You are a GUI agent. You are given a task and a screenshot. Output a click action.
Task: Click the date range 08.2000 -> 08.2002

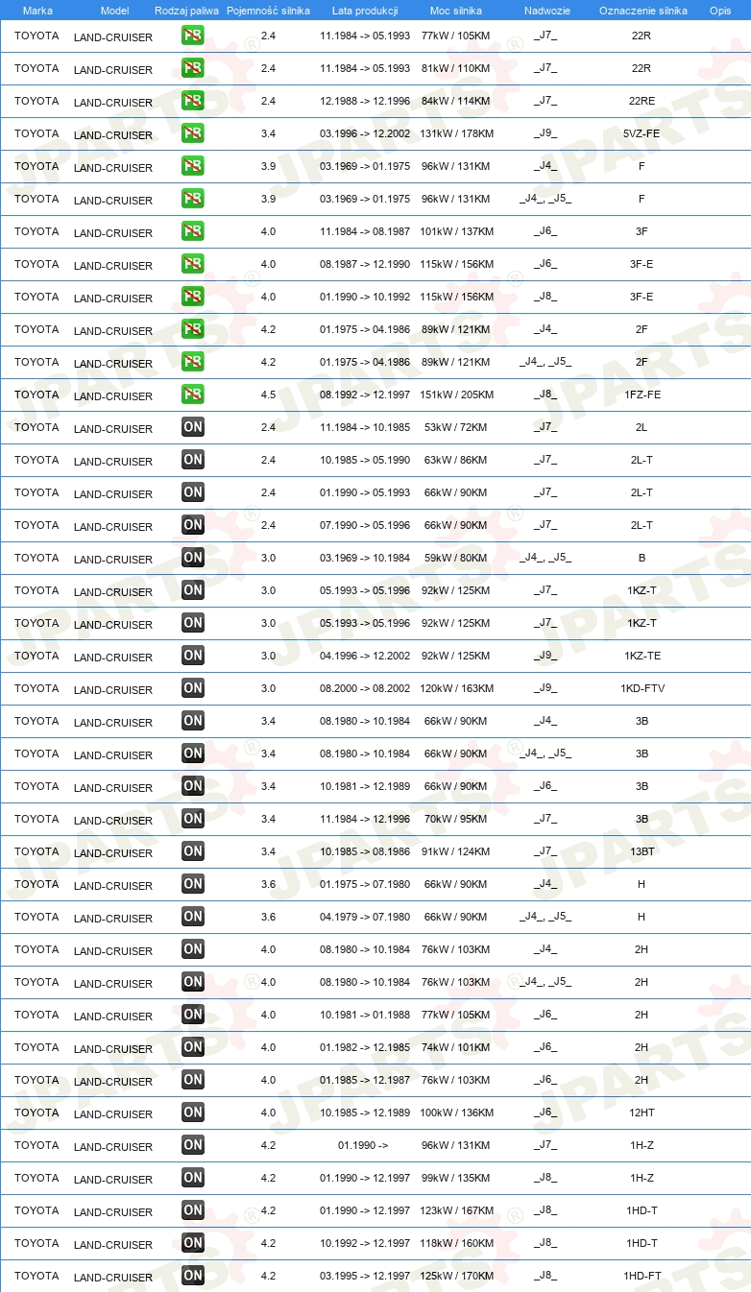pyautogui.click(x=365, y=688)
